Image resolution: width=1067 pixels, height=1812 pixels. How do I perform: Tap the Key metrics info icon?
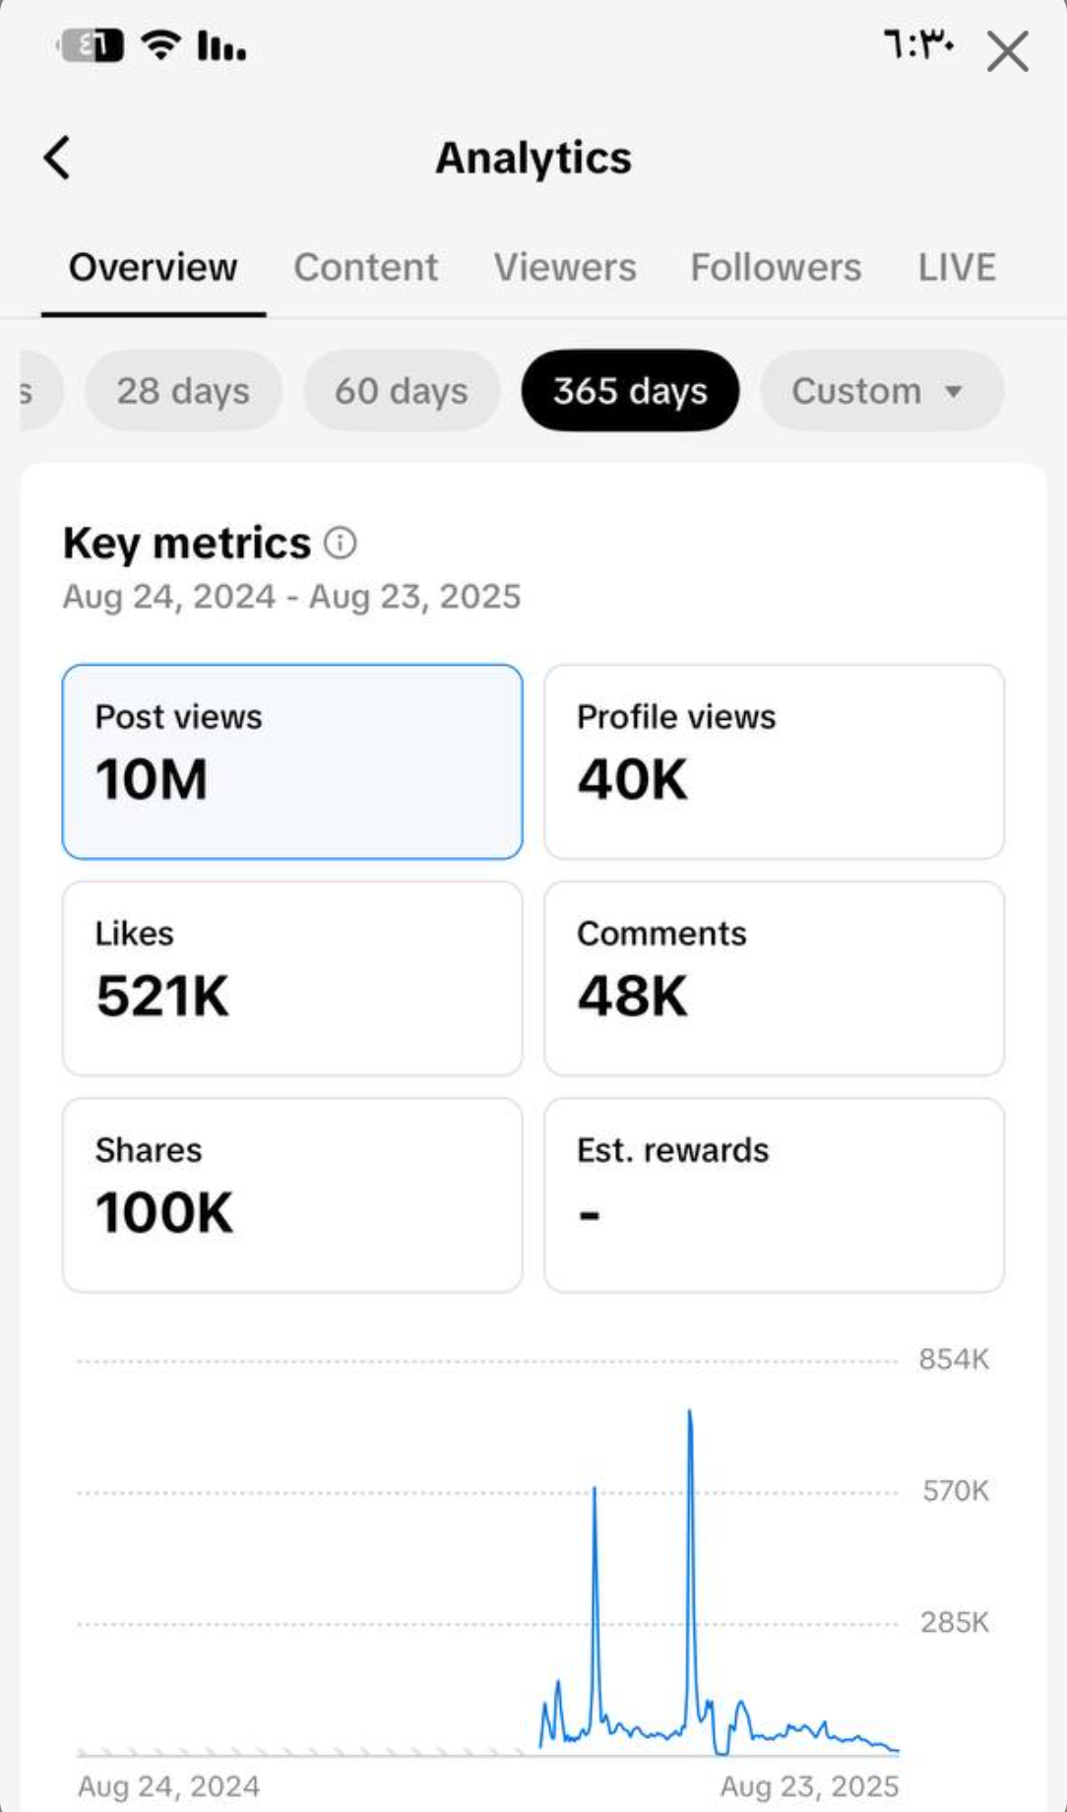coord(341,543)
